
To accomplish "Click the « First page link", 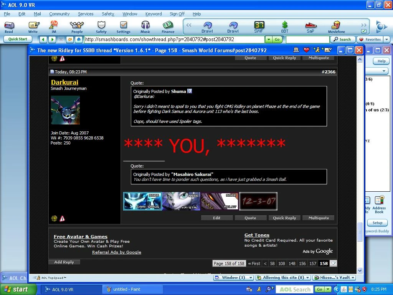I will point(254,264).
